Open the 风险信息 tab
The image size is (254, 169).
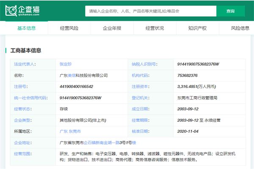click(x=240, y=28)
